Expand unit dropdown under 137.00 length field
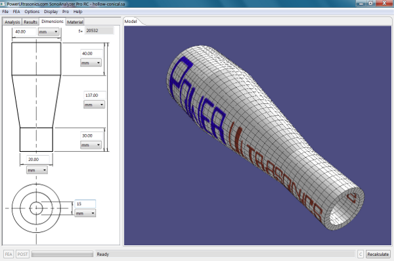Screen dimensions: 394x261 coord(94,105)
